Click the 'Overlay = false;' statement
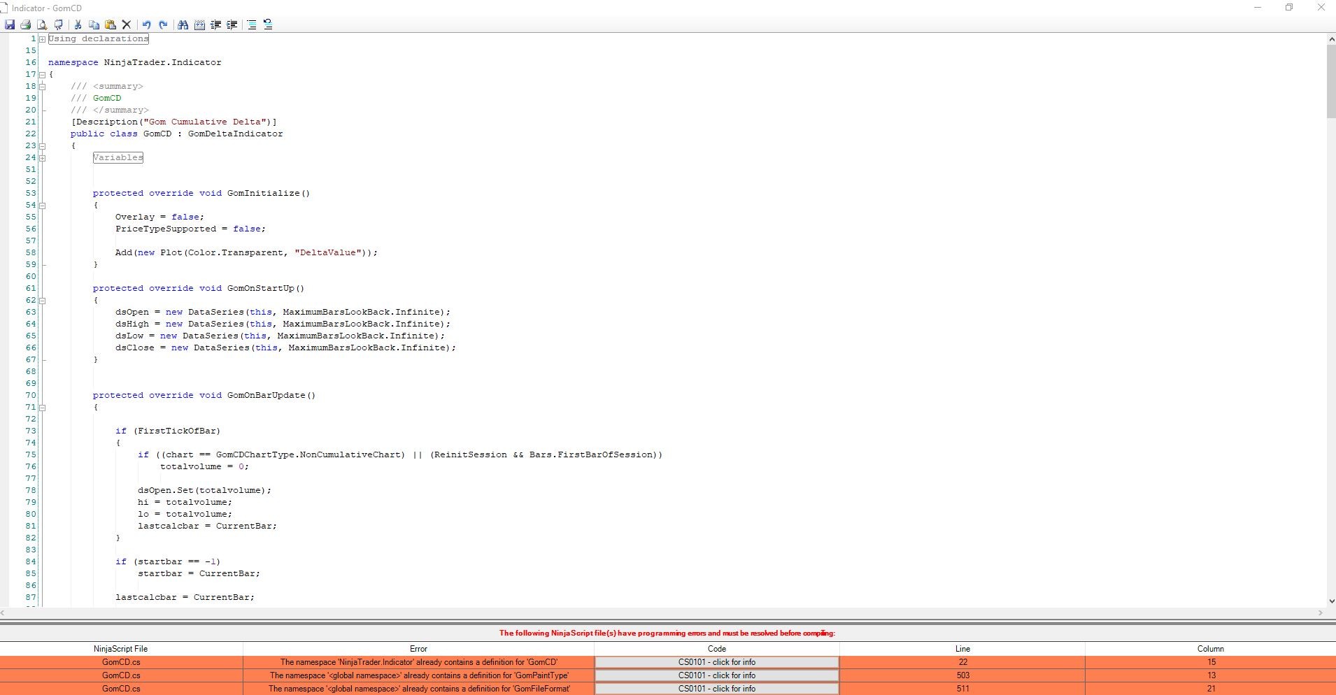Image resolution: width=1336 pixels, height=695 pixels. [x=160, y=217]
